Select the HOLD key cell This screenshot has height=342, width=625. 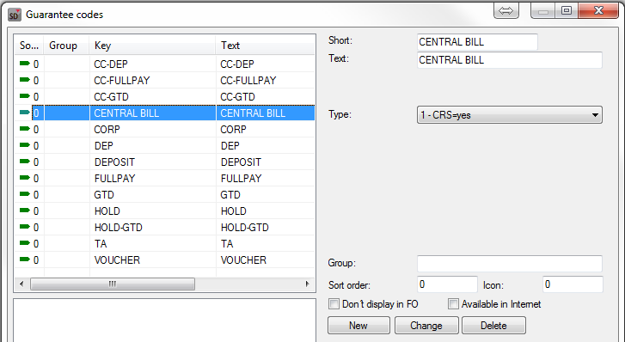(153, 211)
